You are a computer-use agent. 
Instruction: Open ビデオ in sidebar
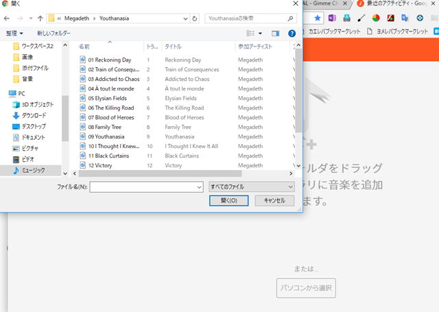tap(23, 159)
